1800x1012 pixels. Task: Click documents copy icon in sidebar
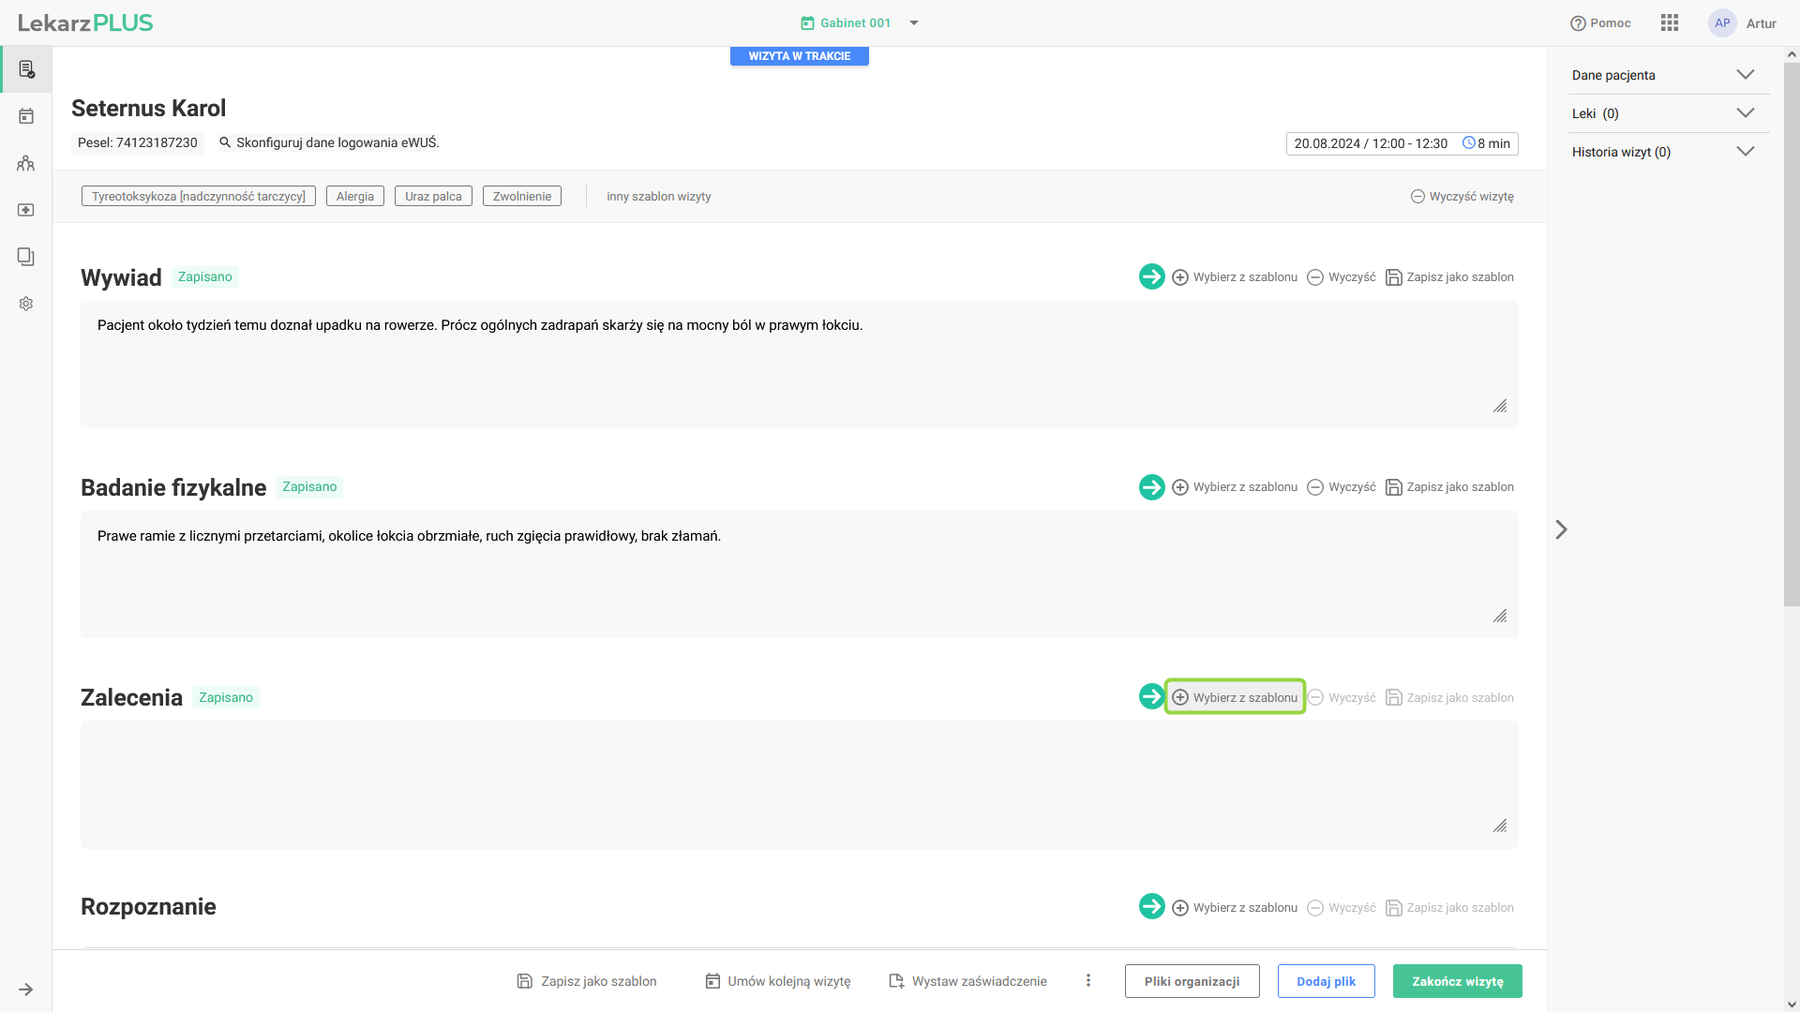coord(26,257)
